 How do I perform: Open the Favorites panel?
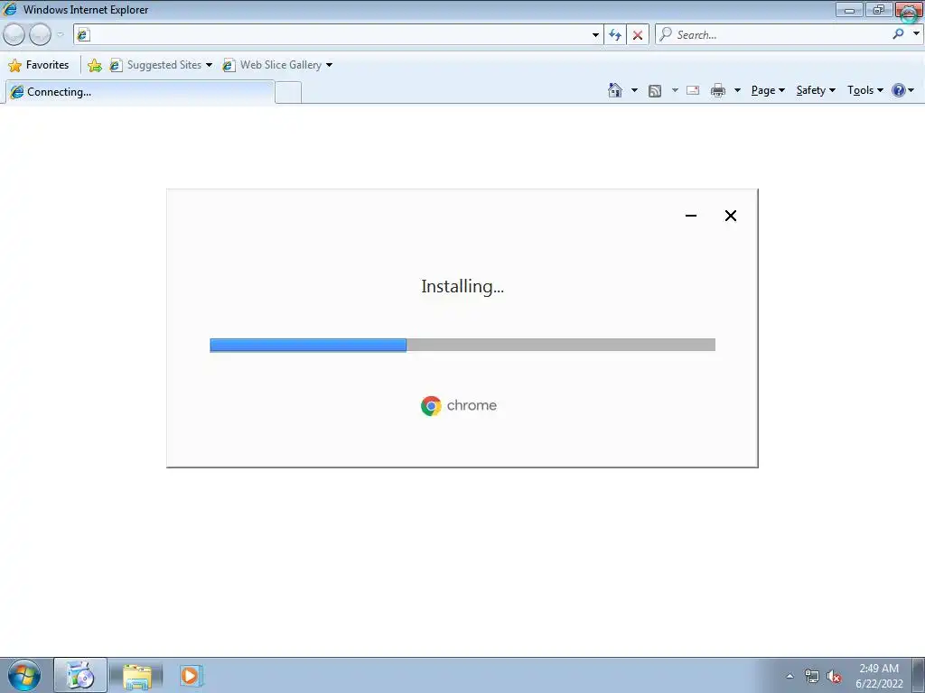39,65
